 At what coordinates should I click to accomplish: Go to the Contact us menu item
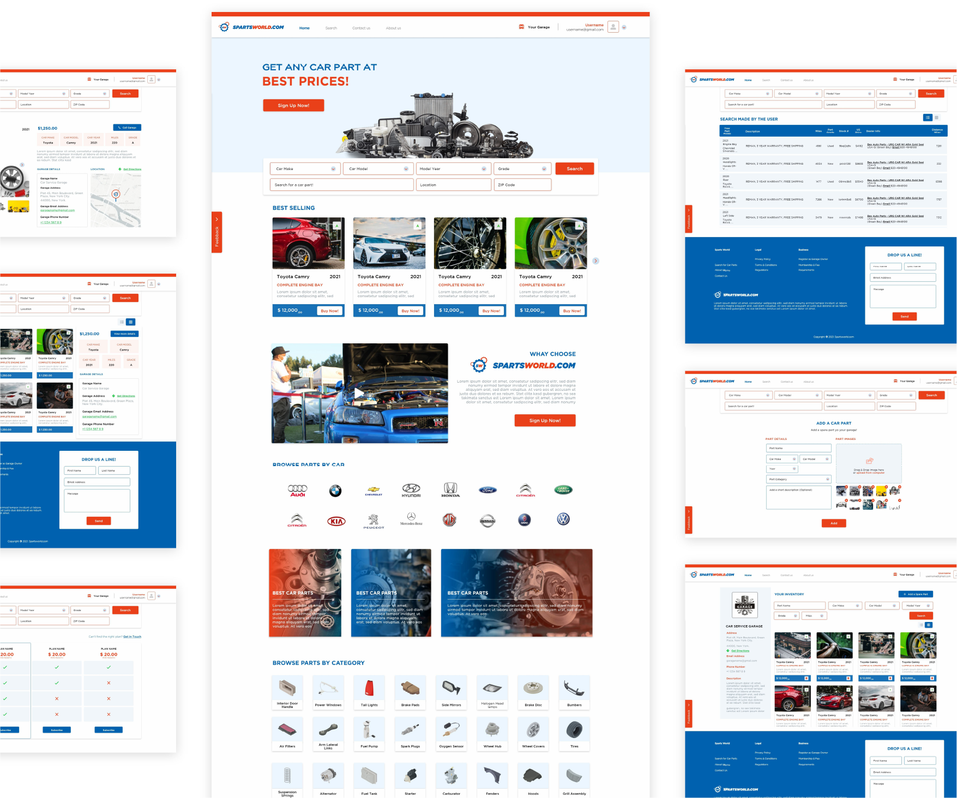(x=361, y=28)
